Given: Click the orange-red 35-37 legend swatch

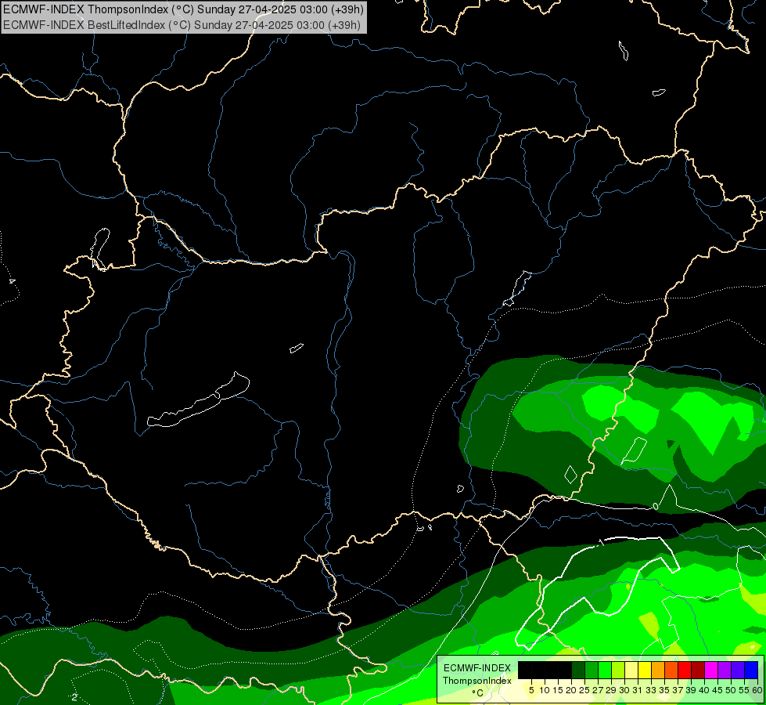Looking at the screenshot, I should 671,671.
